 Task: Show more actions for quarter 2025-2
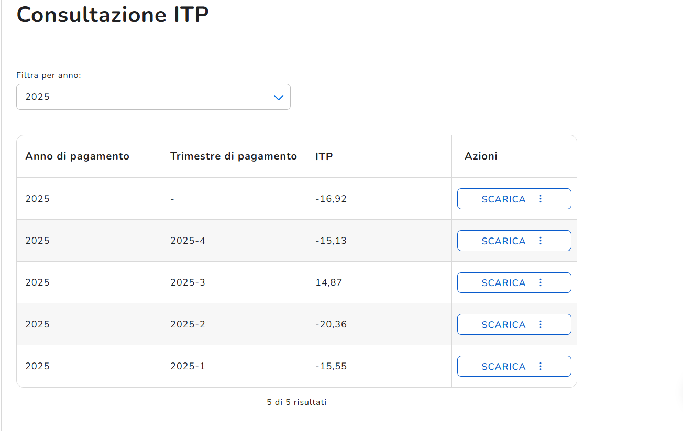[x=541, y=324]
